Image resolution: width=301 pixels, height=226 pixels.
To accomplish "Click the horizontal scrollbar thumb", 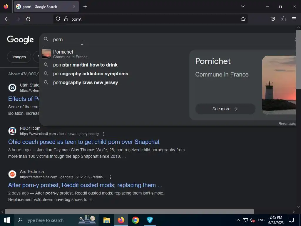I will [129, 212].
